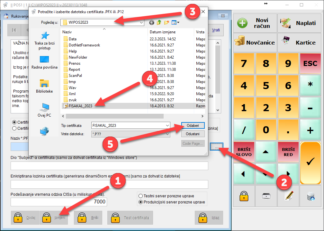The height and width of the screenshot is (231, 324).
Task: Open the Tip certifikata filename dropdown
Action: point(167,125)
